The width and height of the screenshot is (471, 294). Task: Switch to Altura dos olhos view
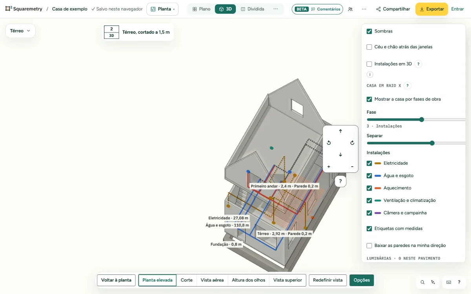point(248,280)
